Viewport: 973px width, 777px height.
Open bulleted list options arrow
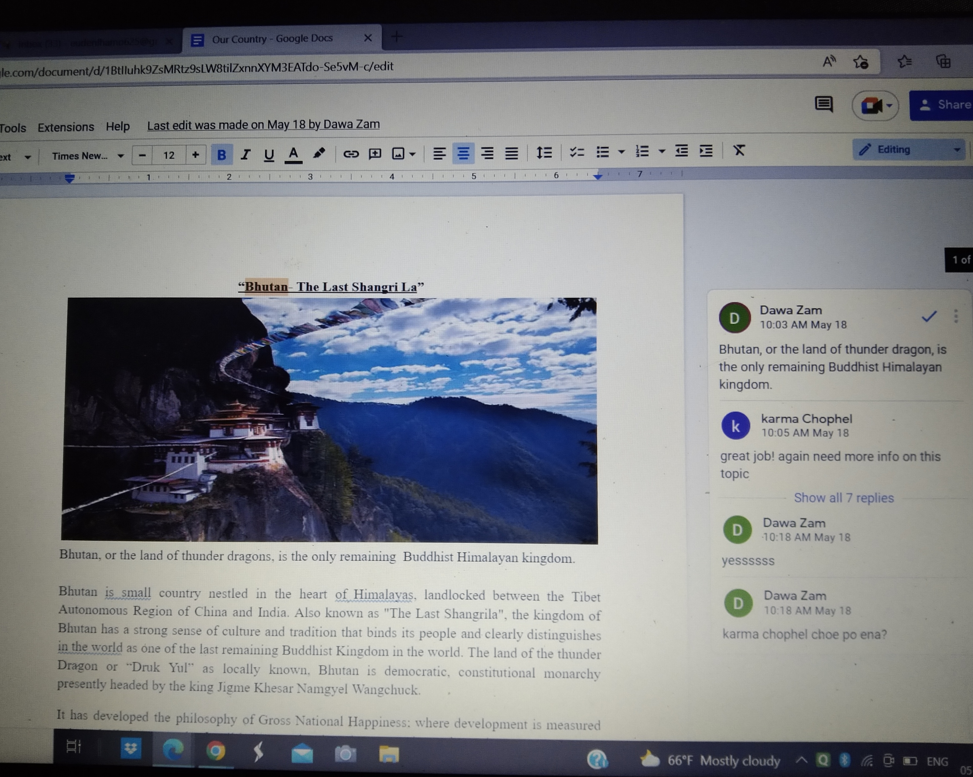point(622,152)
